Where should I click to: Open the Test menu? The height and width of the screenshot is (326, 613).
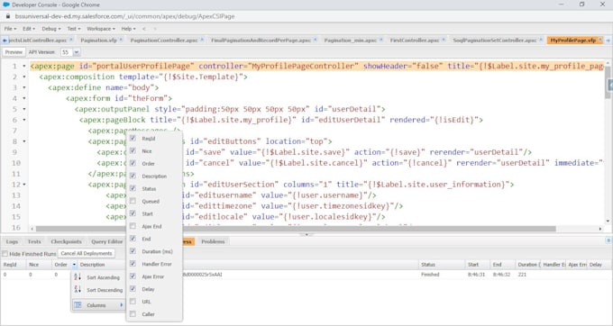(x=74, y=29)
